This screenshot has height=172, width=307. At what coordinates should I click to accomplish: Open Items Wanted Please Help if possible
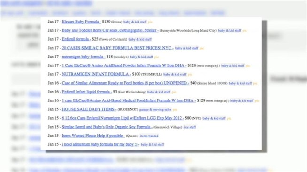(93, 136)
